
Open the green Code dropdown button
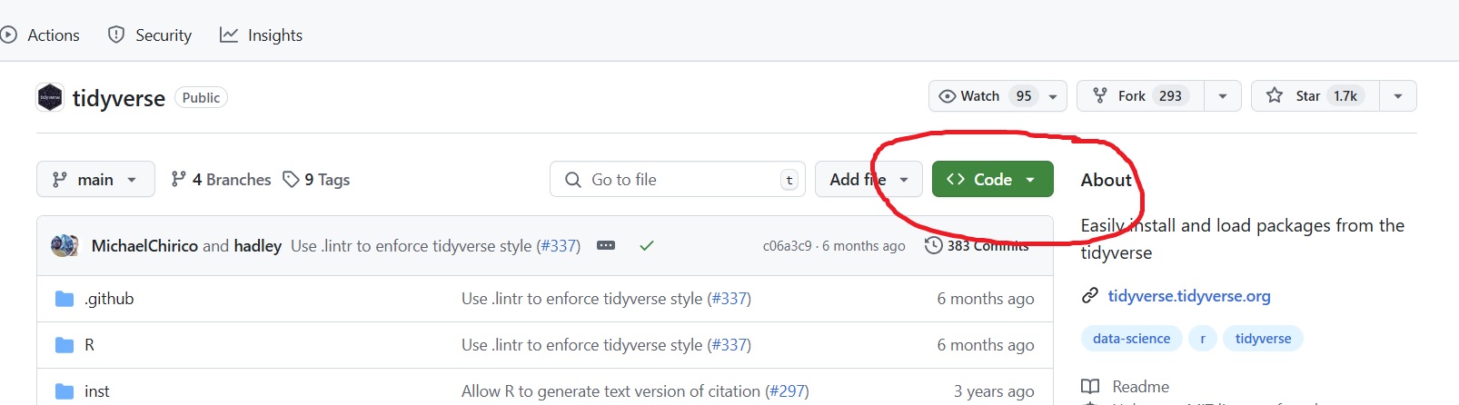[x=992, y=180]
